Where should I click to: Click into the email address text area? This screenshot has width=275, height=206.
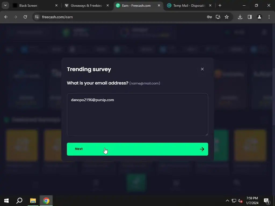(x=137, y=115)
